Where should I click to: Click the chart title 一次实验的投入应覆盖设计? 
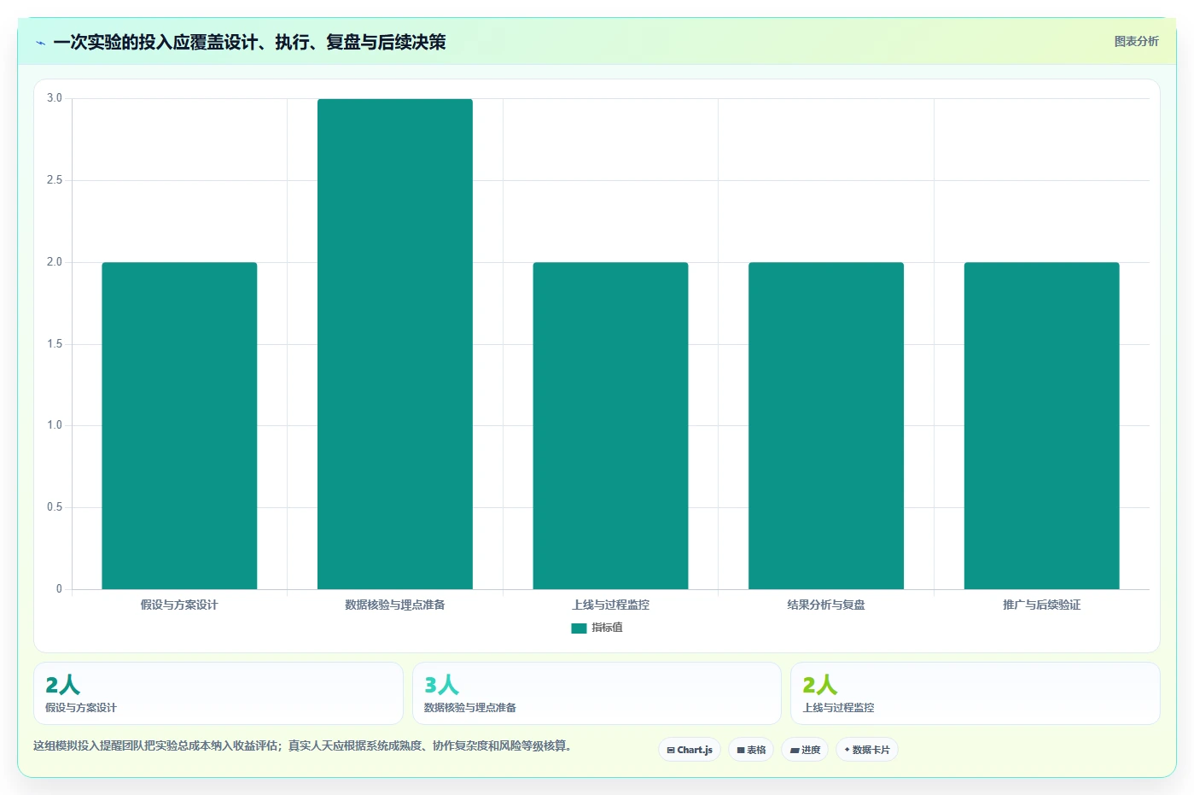249,43
